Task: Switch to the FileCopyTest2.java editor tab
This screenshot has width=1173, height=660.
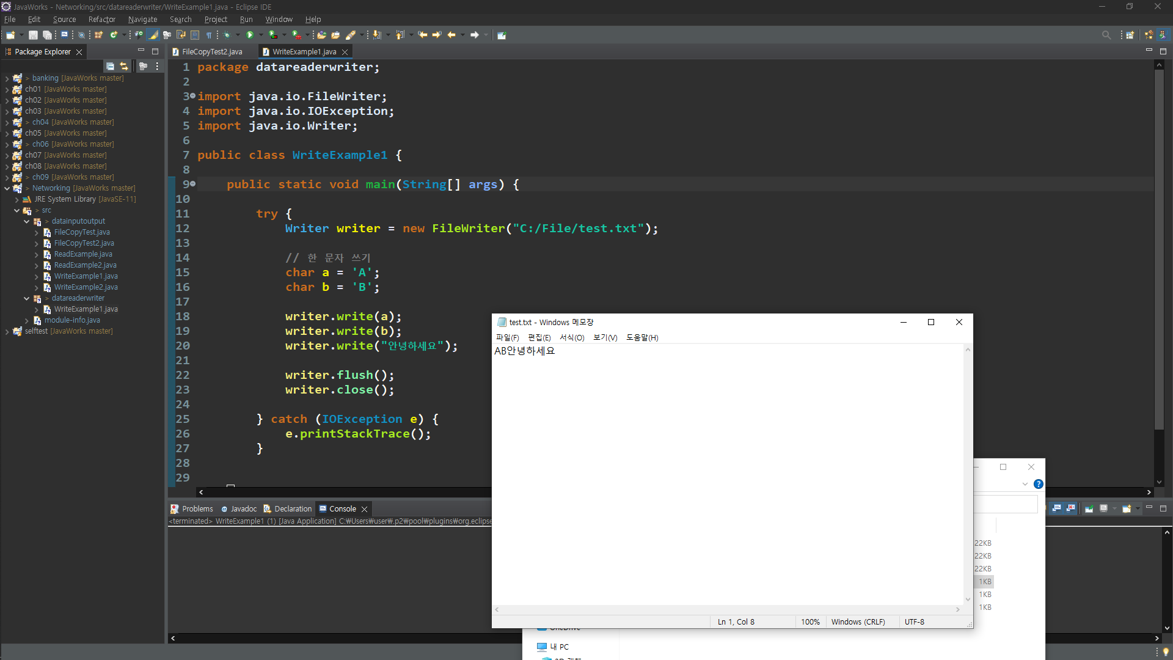Action: [211, 52]
